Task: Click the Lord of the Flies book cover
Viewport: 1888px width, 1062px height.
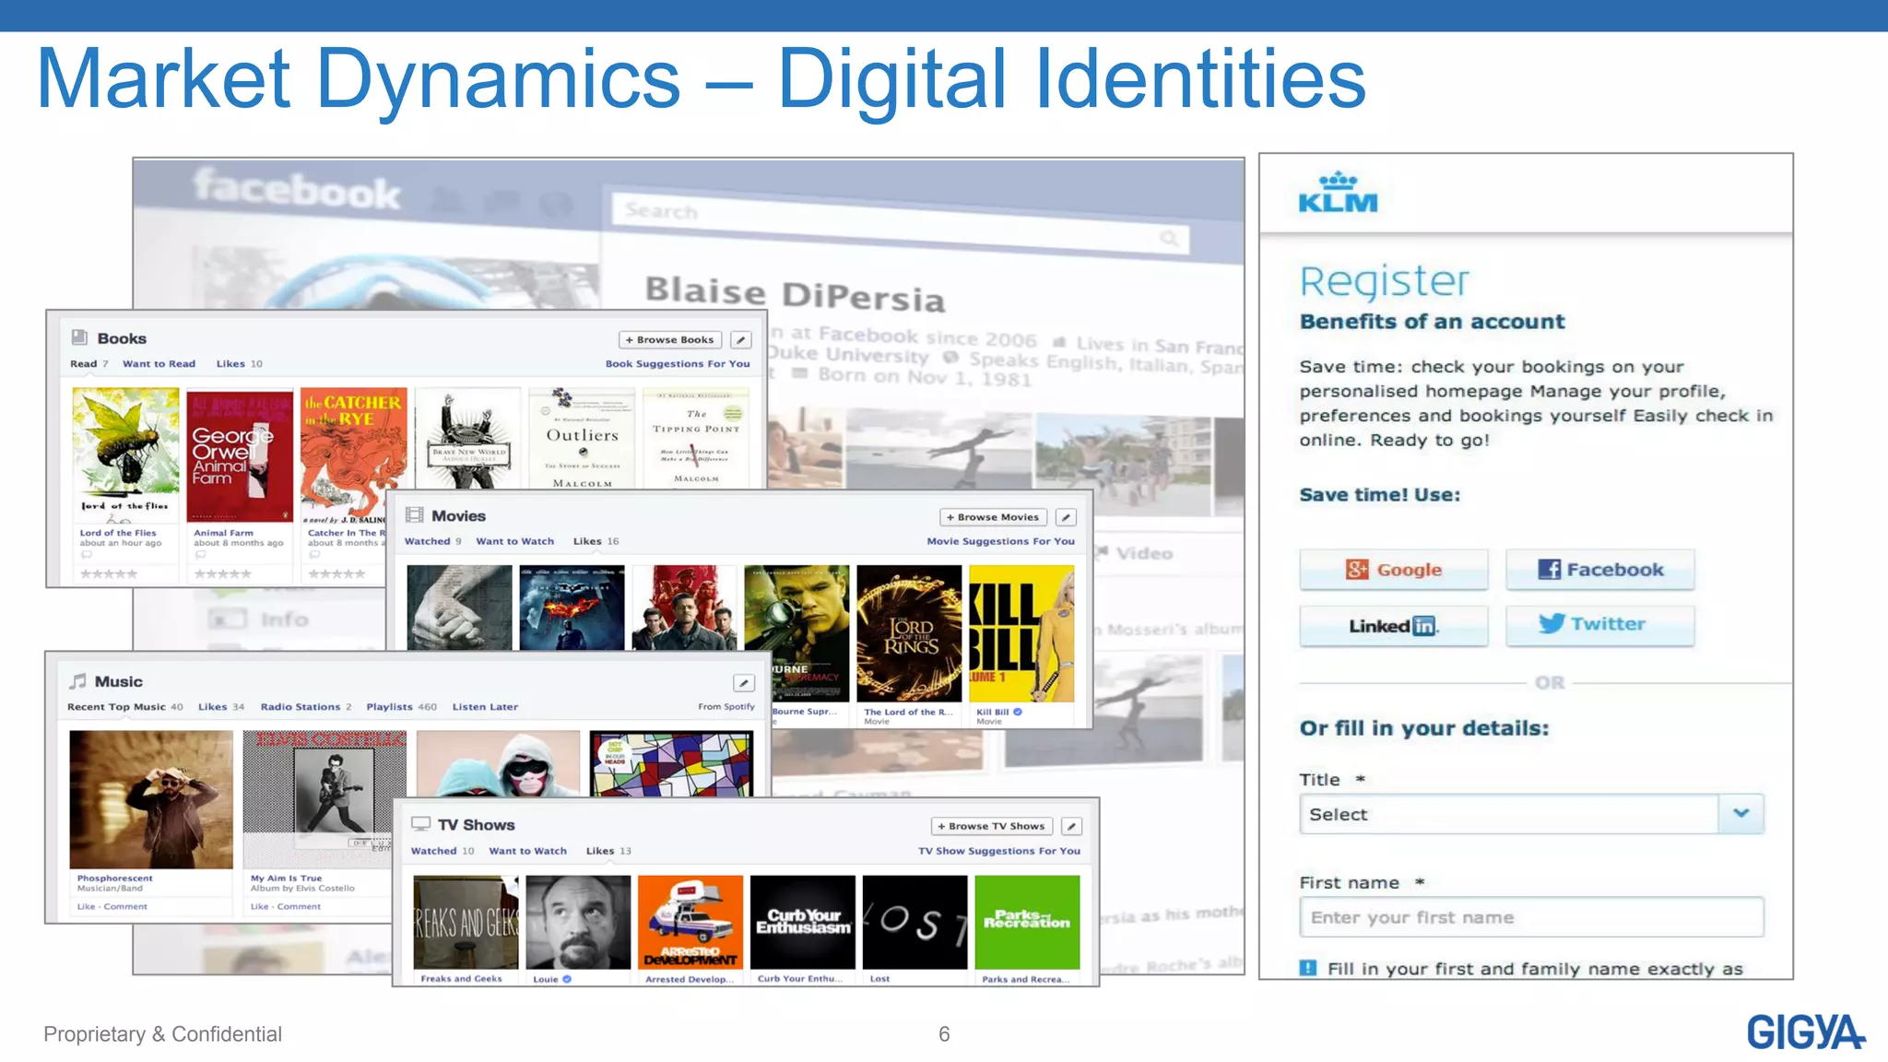Action: click(x=125, y=454)
